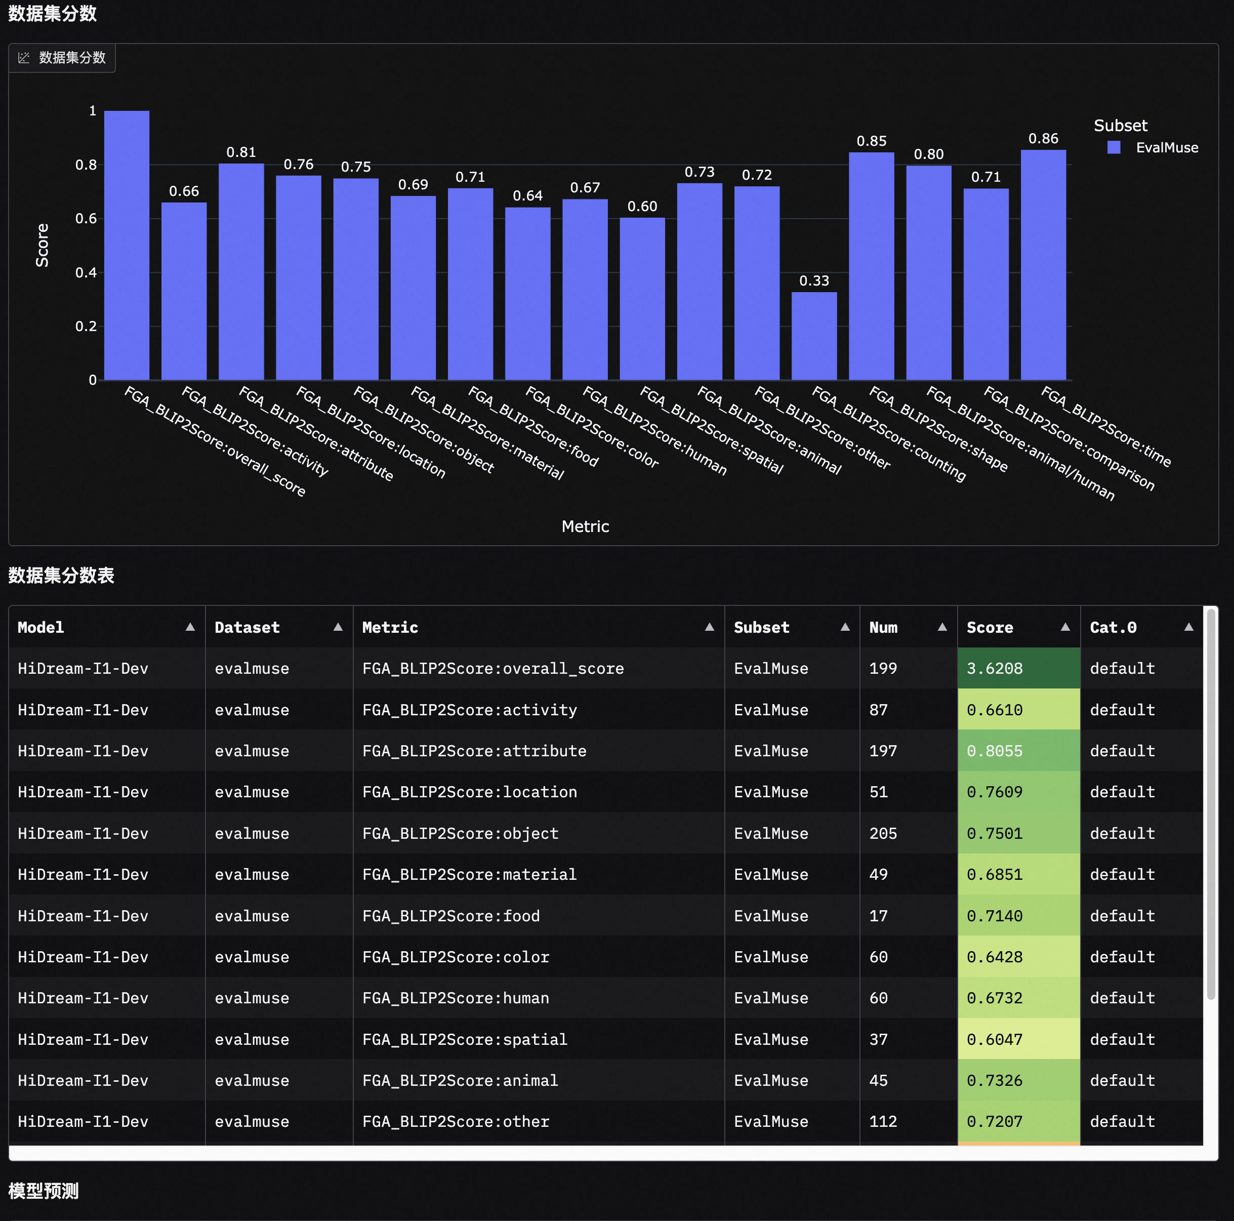
Task: Toggle EvalMuse legend color swatch
Action: click(x=1114, y=148)
